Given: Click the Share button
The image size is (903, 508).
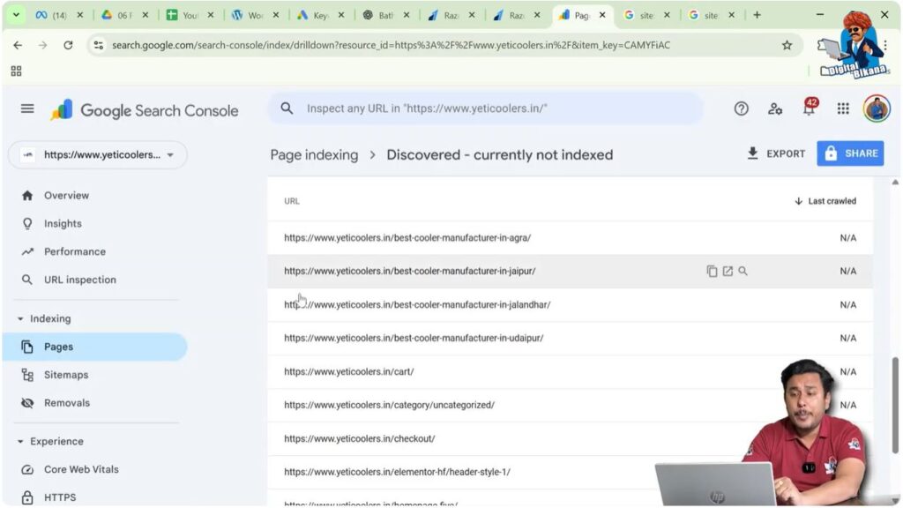Looking at the screenshot, I should click(x=850, y=153).
